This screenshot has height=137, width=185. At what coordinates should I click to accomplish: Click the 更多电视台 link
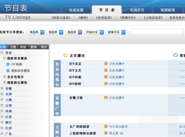pyautogui.click(x=177, y=18)
